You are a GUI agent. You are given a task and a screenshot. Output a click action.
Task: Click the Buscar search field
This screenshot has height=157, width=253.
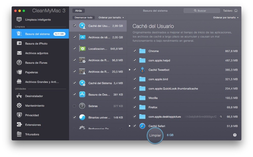click(202, 11)
